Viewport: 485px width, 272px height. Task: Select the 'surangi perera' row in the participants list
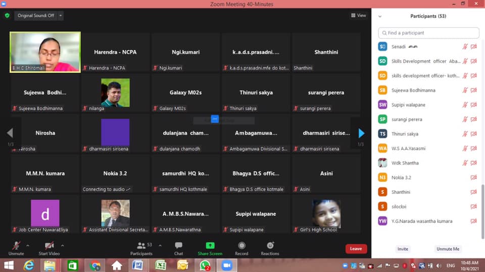pyautogui.click(x=428, y=119)
